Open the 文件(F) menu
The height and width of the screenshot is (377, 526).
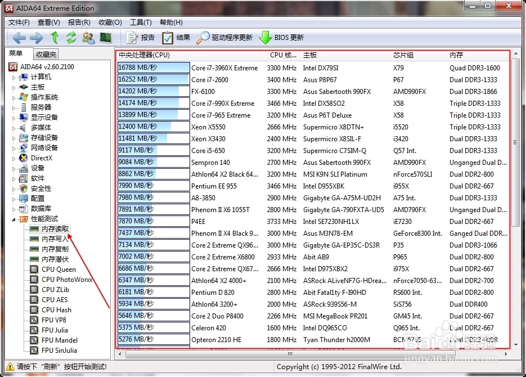[x=19, y=23]
